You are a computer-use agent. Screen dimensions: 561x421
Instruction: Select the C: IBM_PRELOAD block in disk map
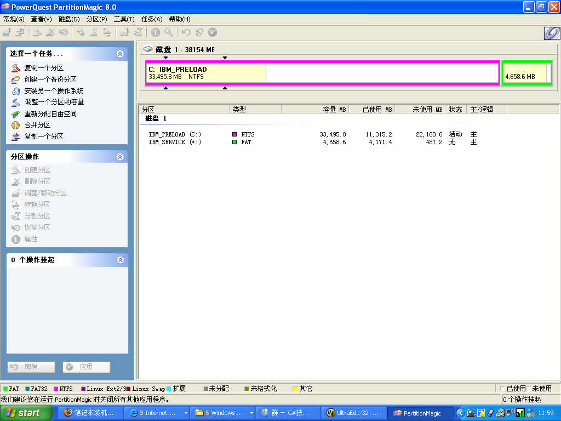pos(322,73)
